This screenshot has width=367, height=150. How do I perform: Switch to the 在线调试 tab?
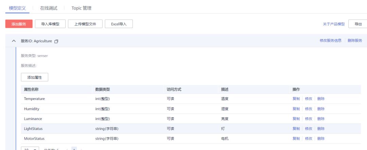click(49, 8)
